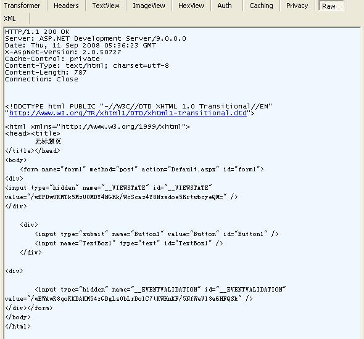Click the </title></head> line
This screenshot has width=364, height=339.
point(33,151)
